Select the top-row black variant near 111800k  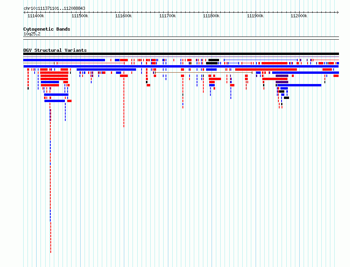(x=214, y=60)
